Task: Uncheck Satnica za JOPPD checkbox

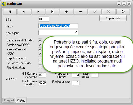Action: (40, 45)
